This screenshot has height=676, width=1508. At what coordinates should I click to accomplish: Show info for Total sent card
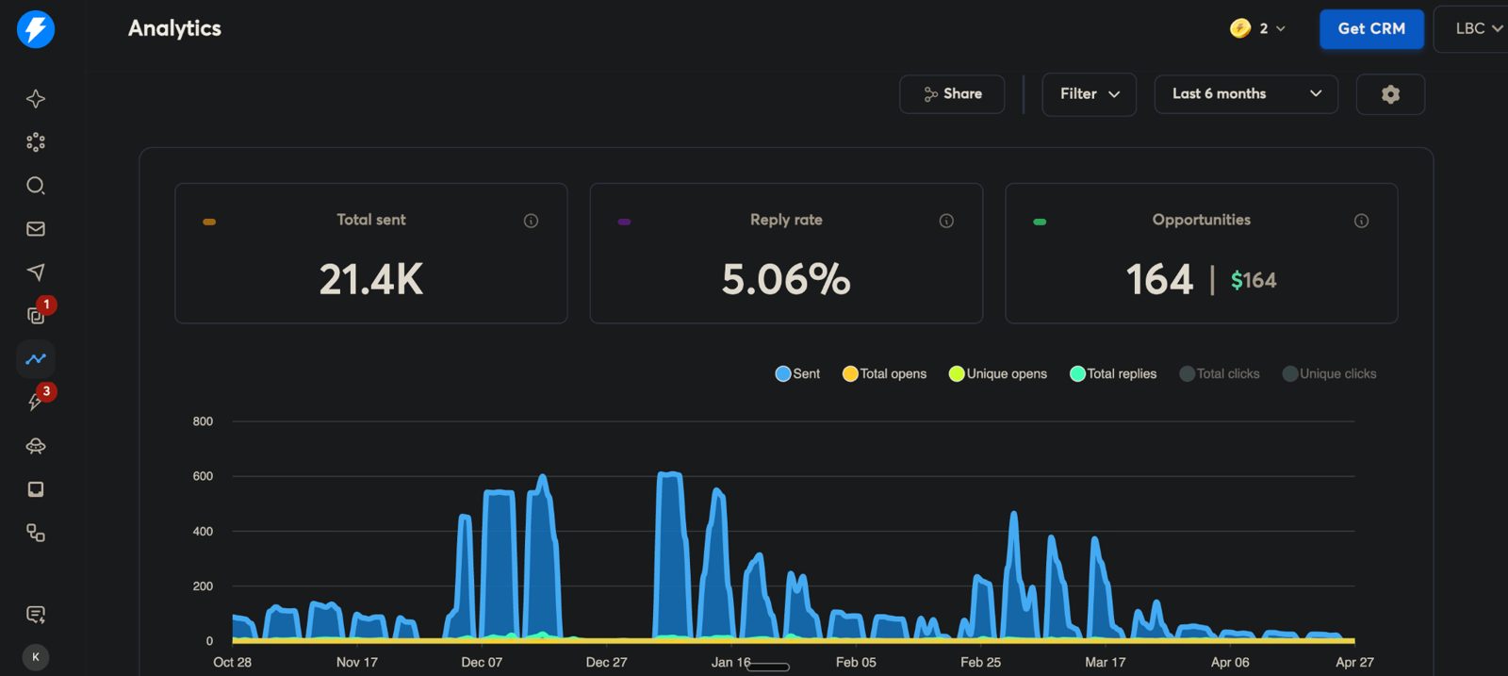point(532,221)
